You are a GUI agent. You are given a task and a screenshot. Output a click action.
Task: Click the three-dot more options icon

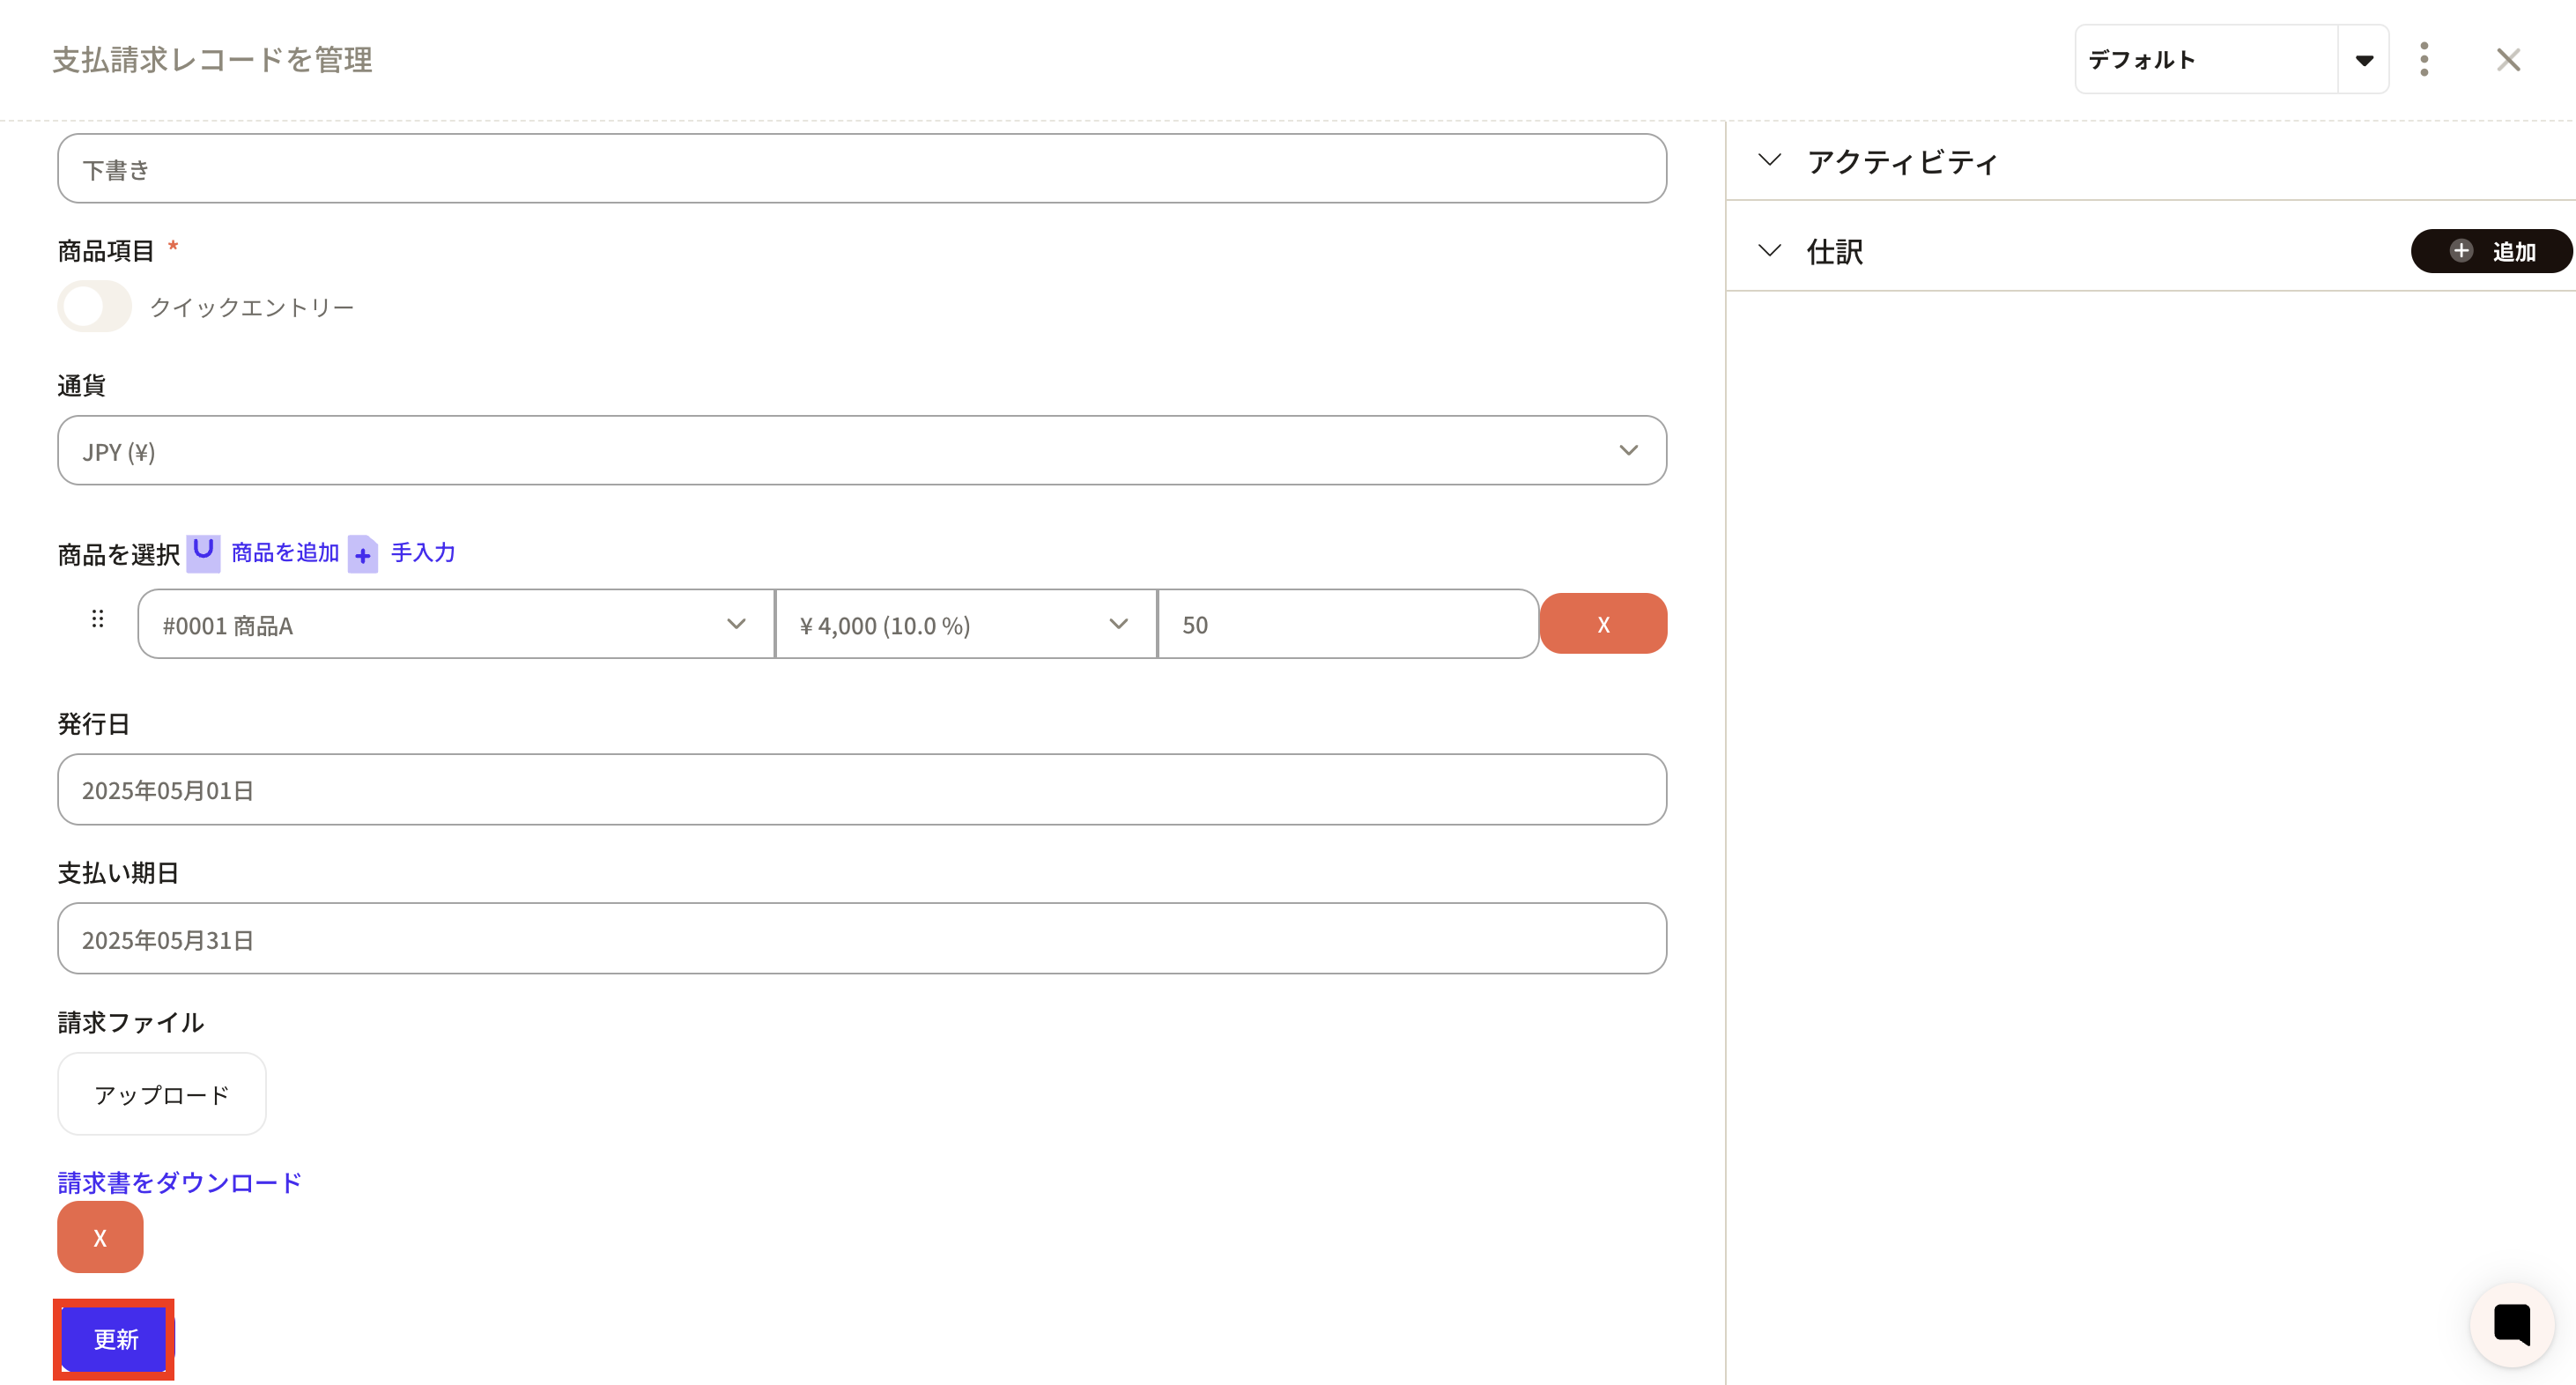[2423, 60]
